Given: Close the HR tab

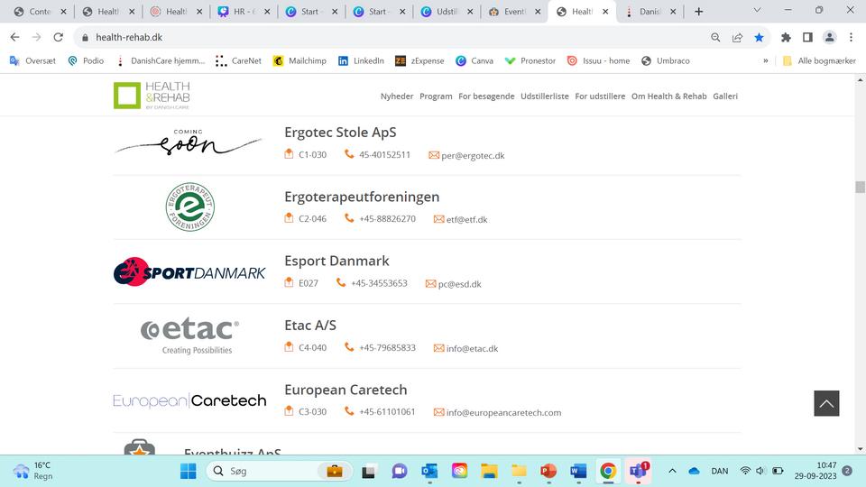Looking at the screenshot, I should tap(267, 12).
